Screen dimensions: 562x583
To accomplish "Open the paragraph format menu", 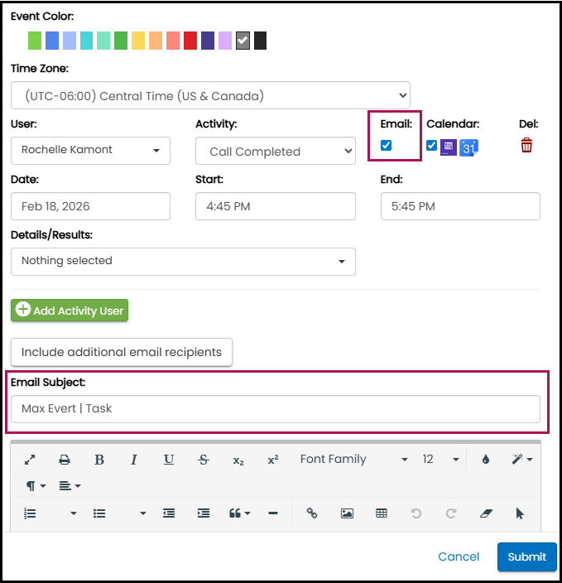I will pos(36,485).
